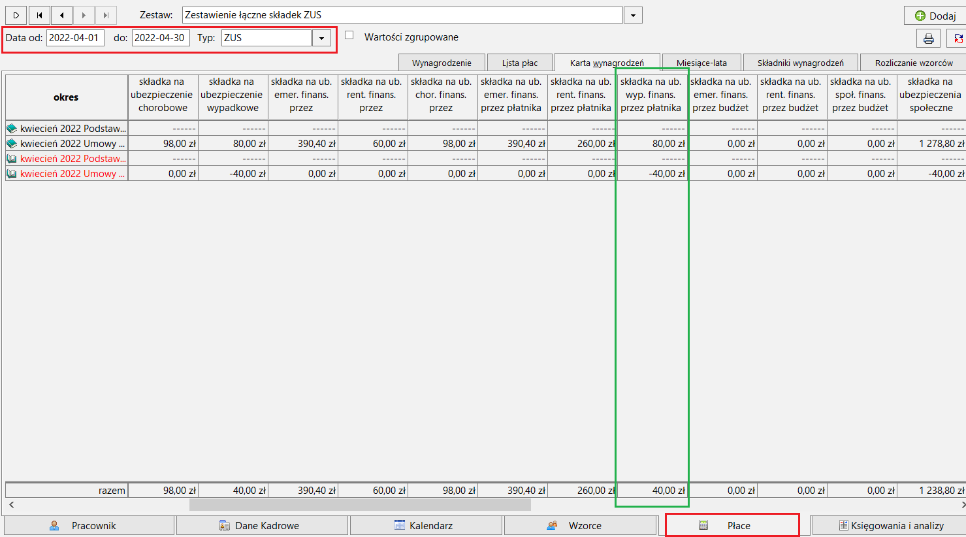Screen dimensions: 966x537
Task: Click the 'D' button in navigation bar
Action: pos(16,15)
